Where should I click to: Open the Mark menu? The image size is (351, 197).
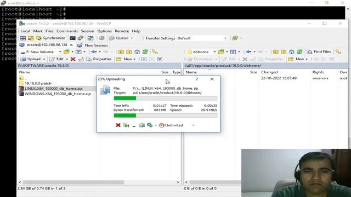(x=38, y=31)
